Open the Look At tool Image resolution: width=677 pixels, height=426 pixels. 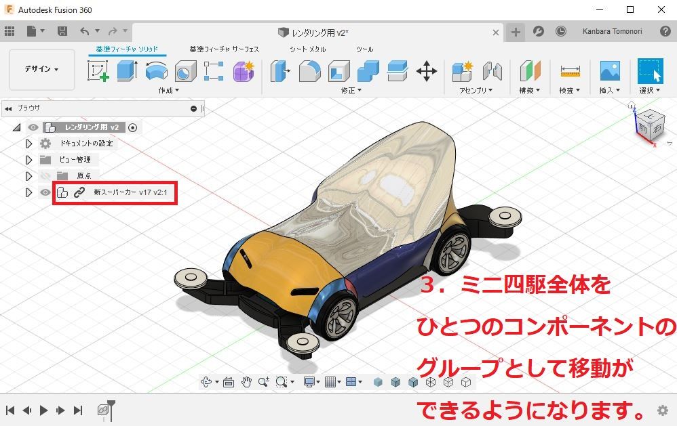tap(229, 381)
